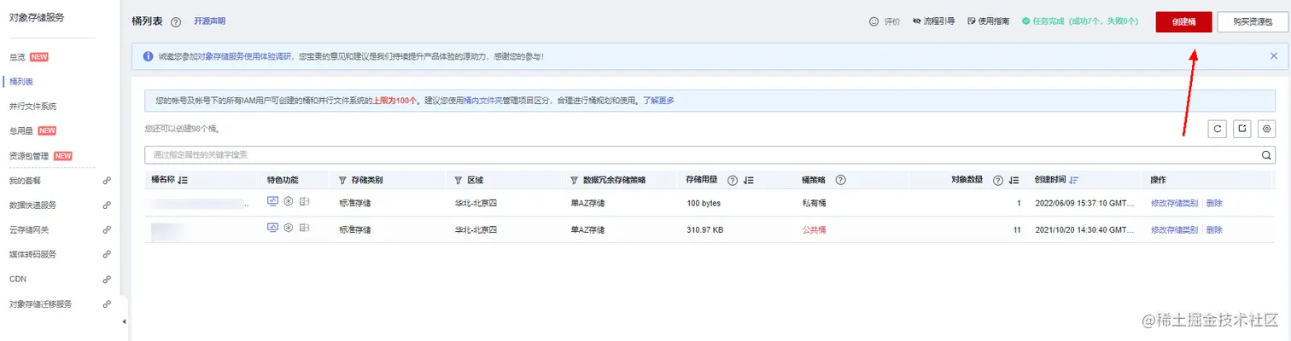
Task: Click 私有桶 policy cell
Action: [814, 204]
